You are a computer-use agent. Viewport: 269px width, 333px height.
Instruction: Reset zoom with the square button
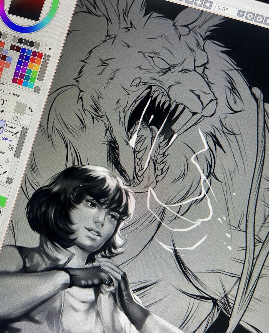(208, 4)
